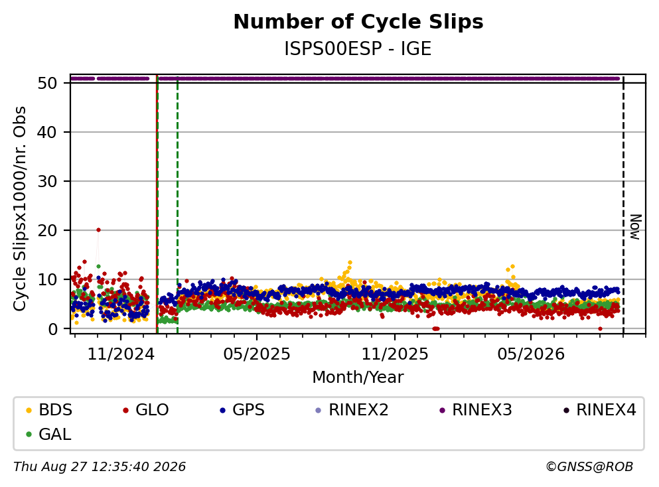Click the GAL green legend marker

(29, 435)
